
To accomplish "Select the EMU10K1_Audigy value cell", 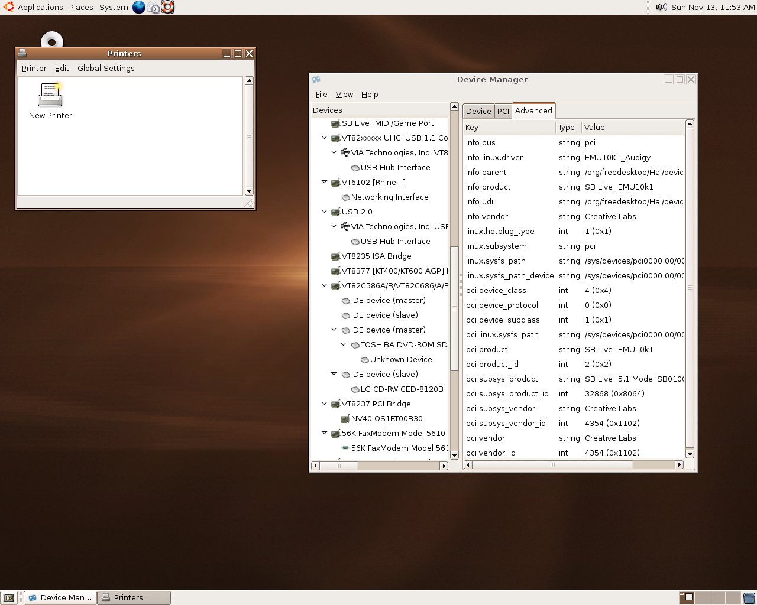I will point(617,158).
